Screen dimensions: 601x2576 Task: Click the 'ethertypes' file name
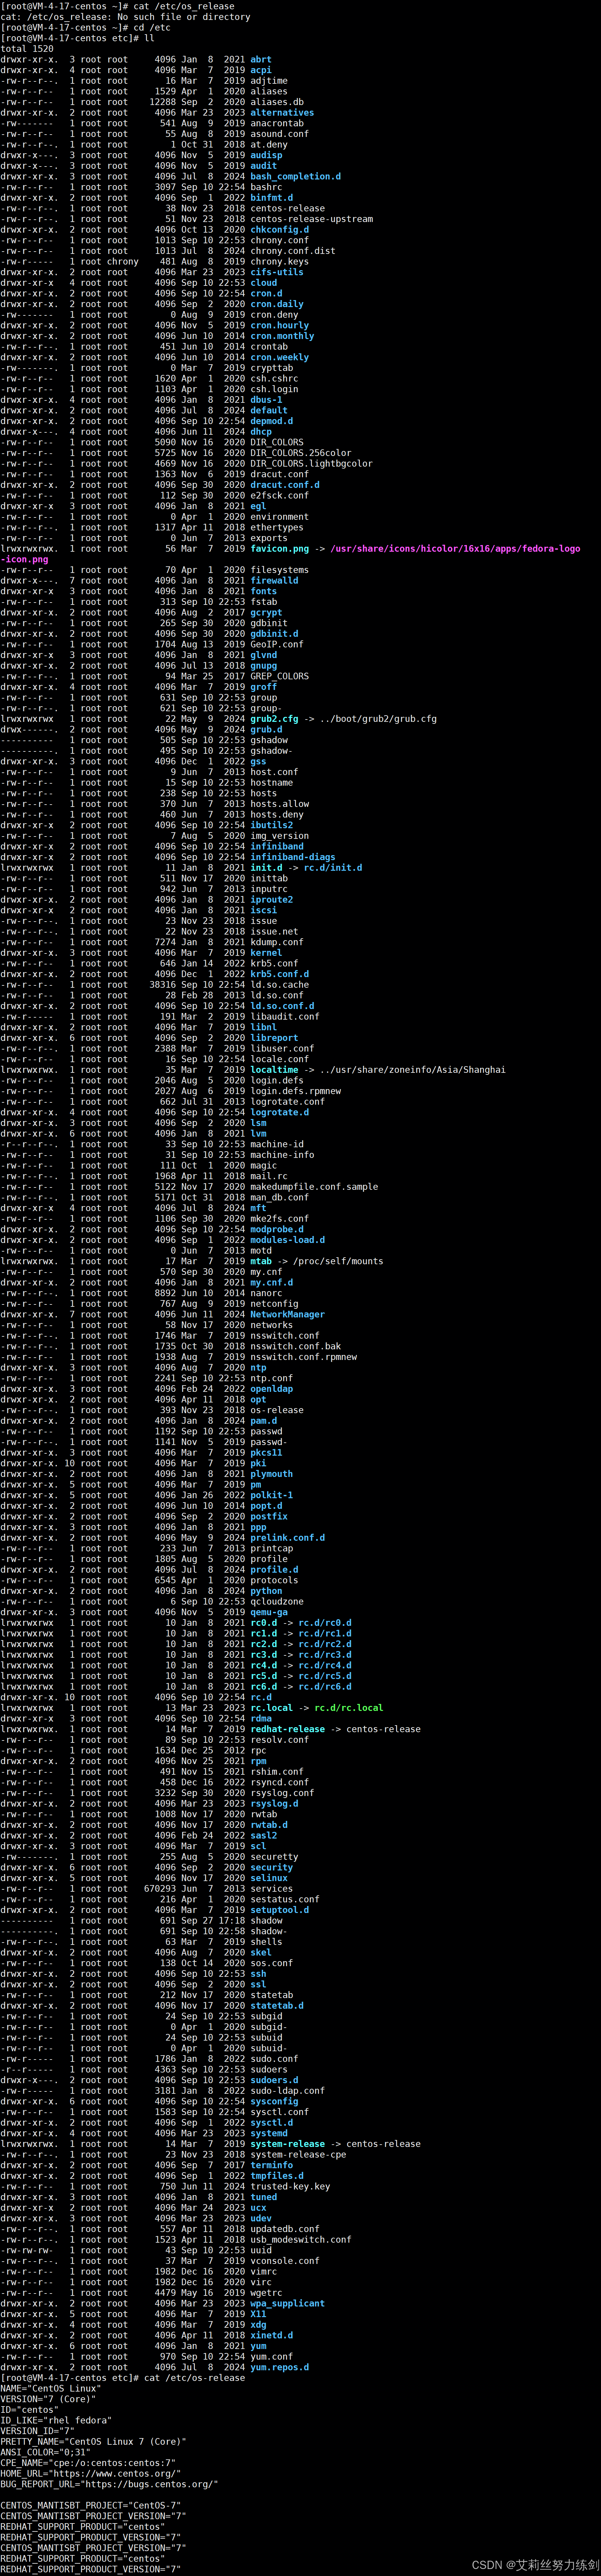[x=277, y=527]
